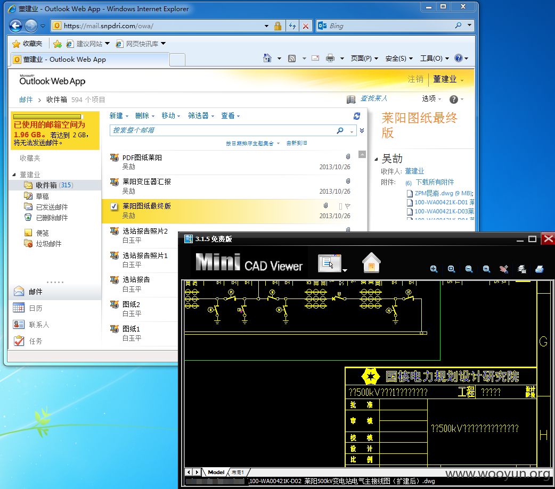Click the RSS feeds icon

292,59
